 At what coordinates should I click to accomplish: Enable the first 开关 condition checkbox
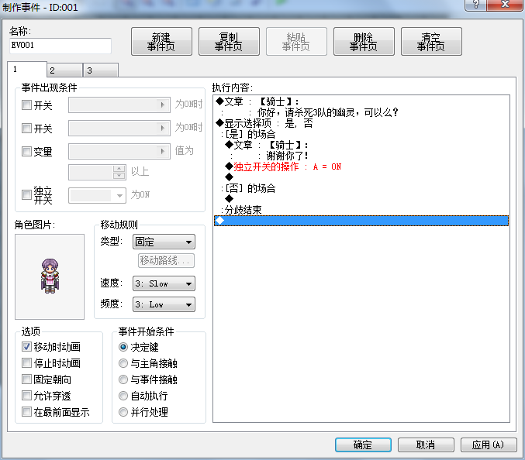[x=26, y=105]
